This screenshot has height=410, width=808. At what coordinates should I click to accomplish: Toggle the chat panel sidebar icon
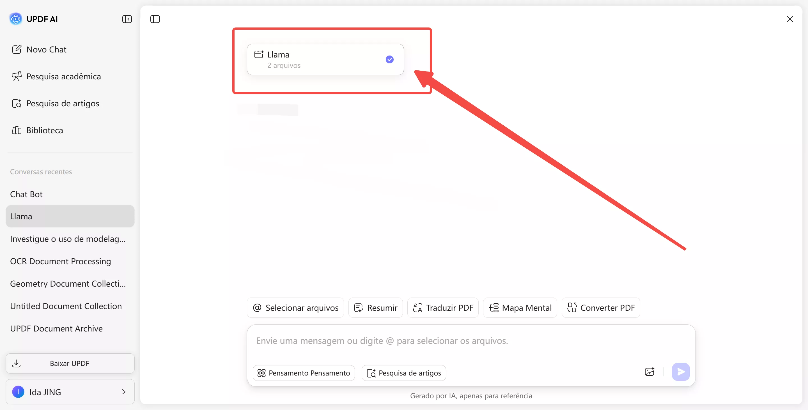point(155,19)
